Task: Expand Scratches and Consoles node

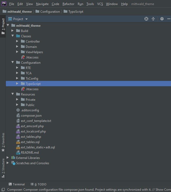Action: click(8, 163)
